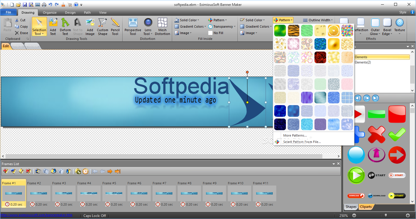
Task: Click the No Fill option
Action: [x=215, y=33]
